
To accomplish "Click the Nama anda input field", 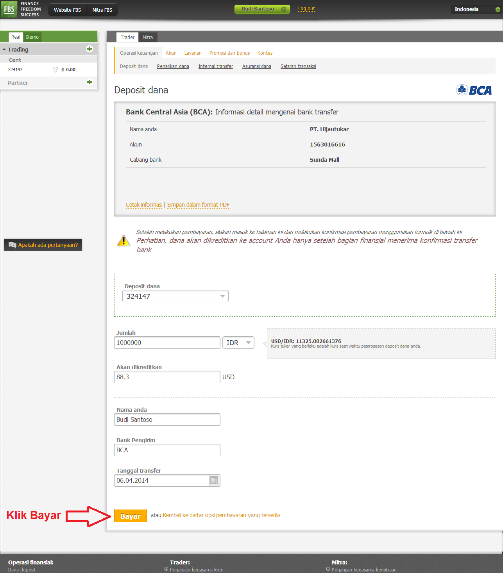I will [x=167, y=419].
